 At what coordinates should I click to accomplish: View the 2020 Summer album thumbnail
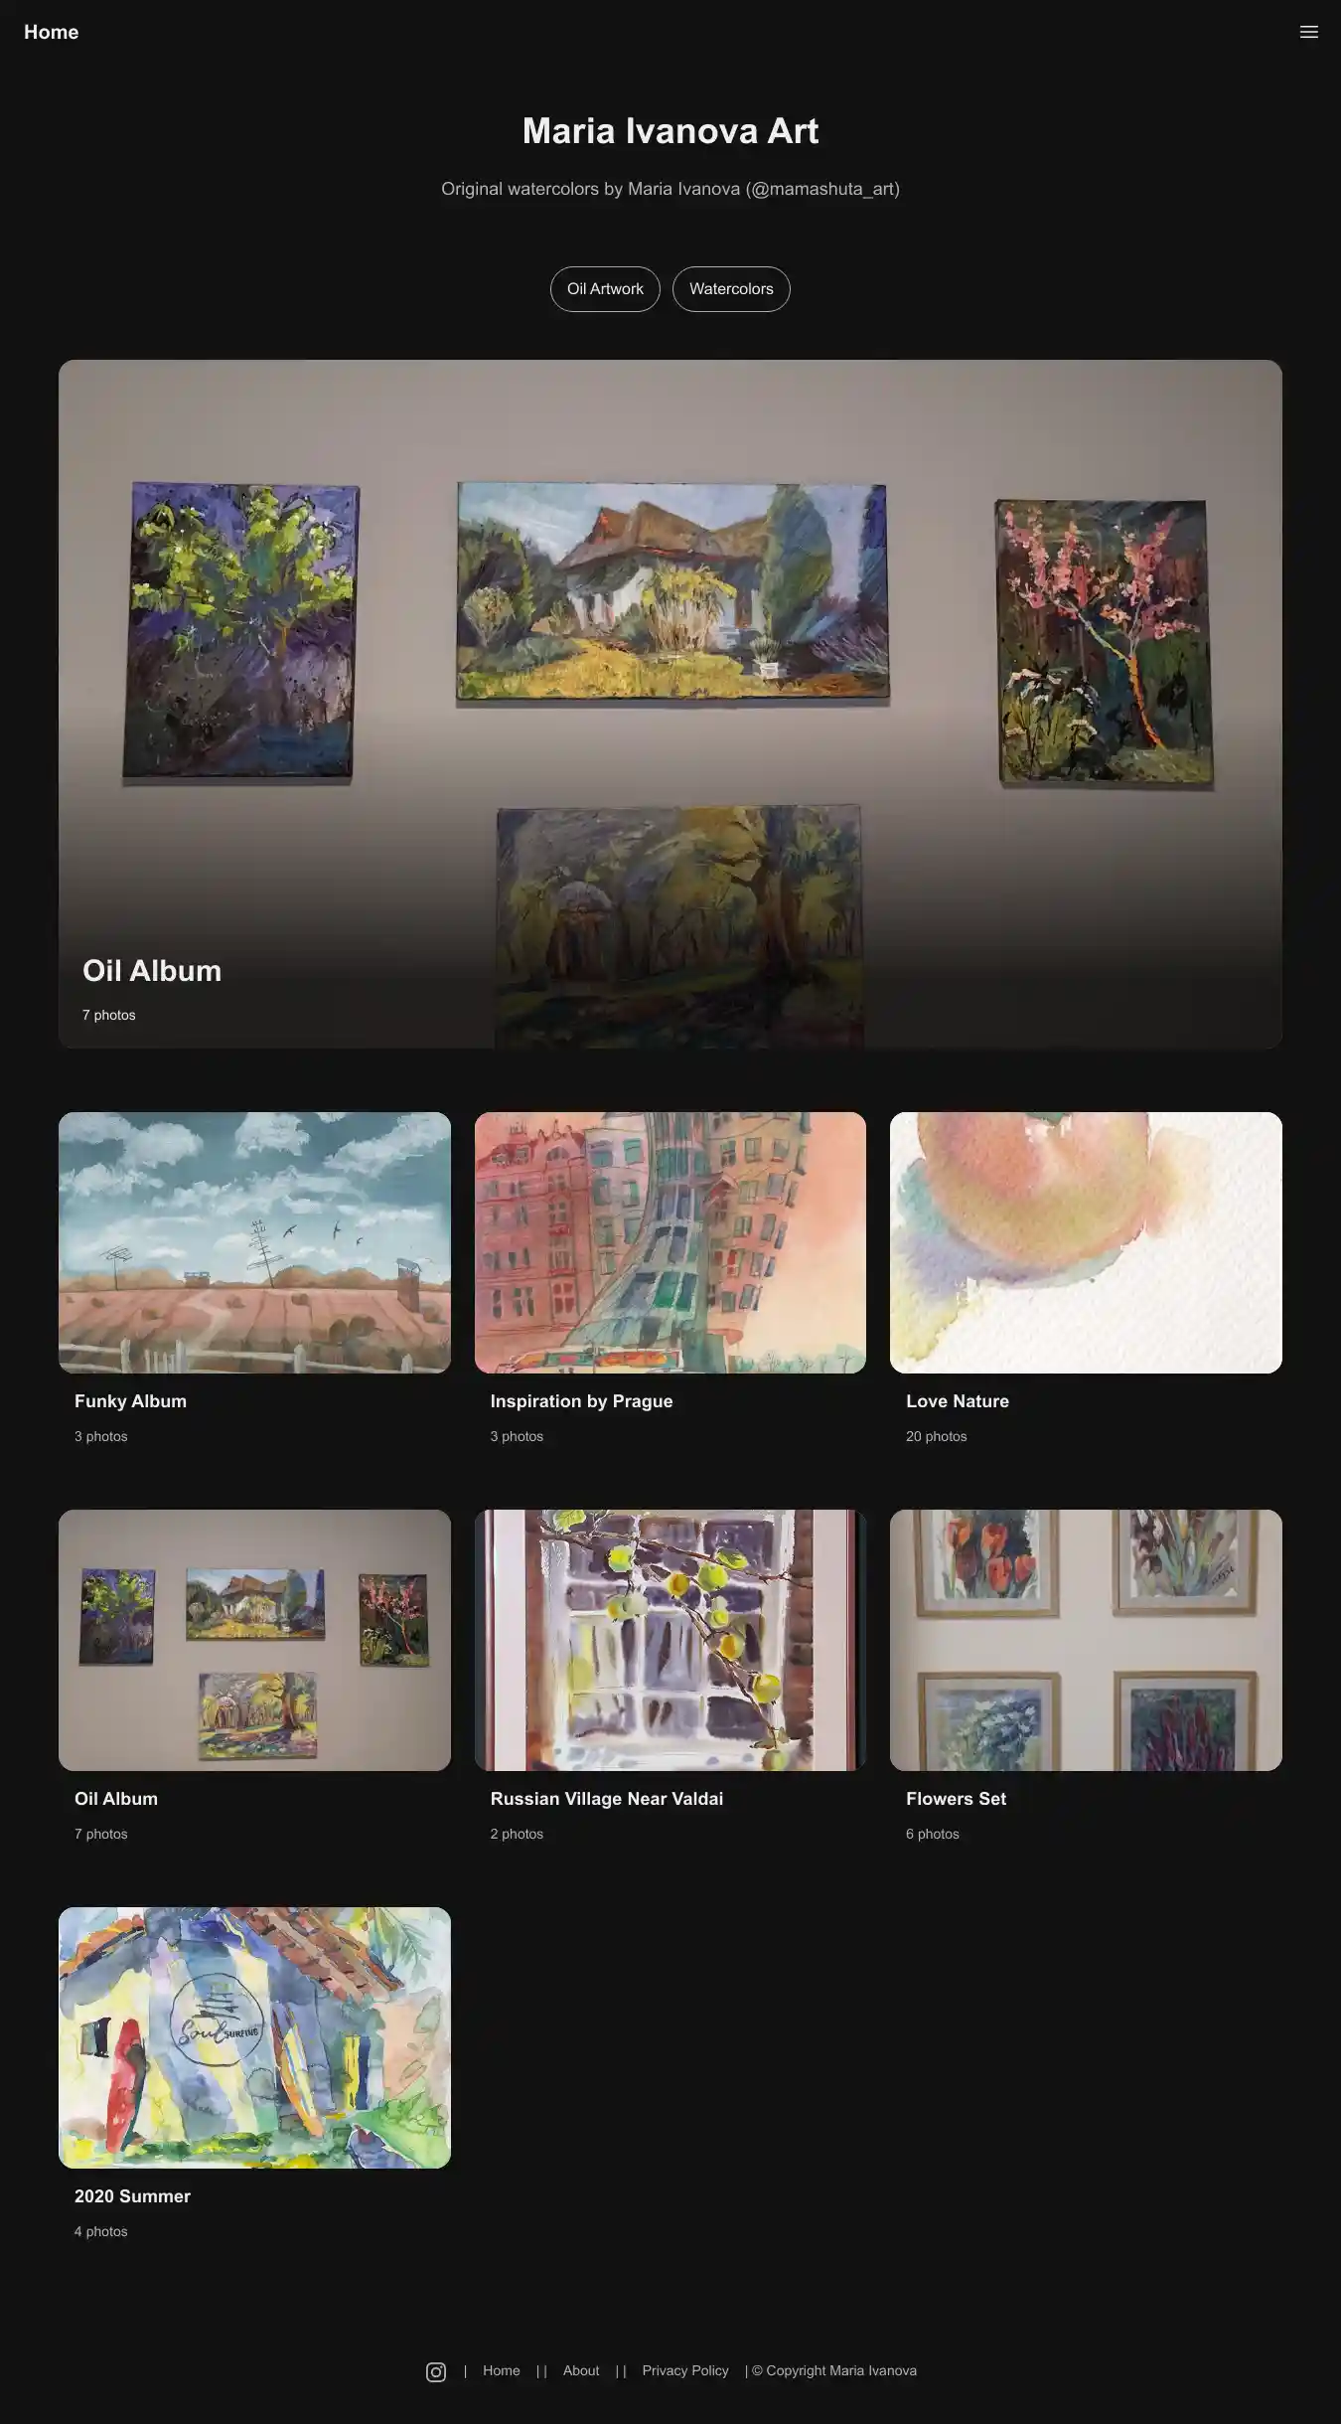coord(254,2037)
